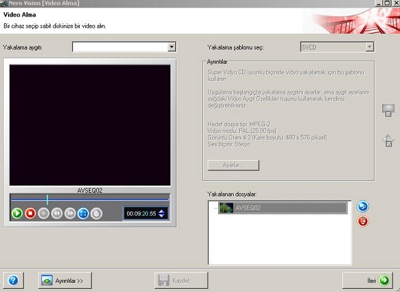Adjust the time with the 00:09:20.55 spinner arrows
This screenshot has width=400, height=292.
(162, 213)
